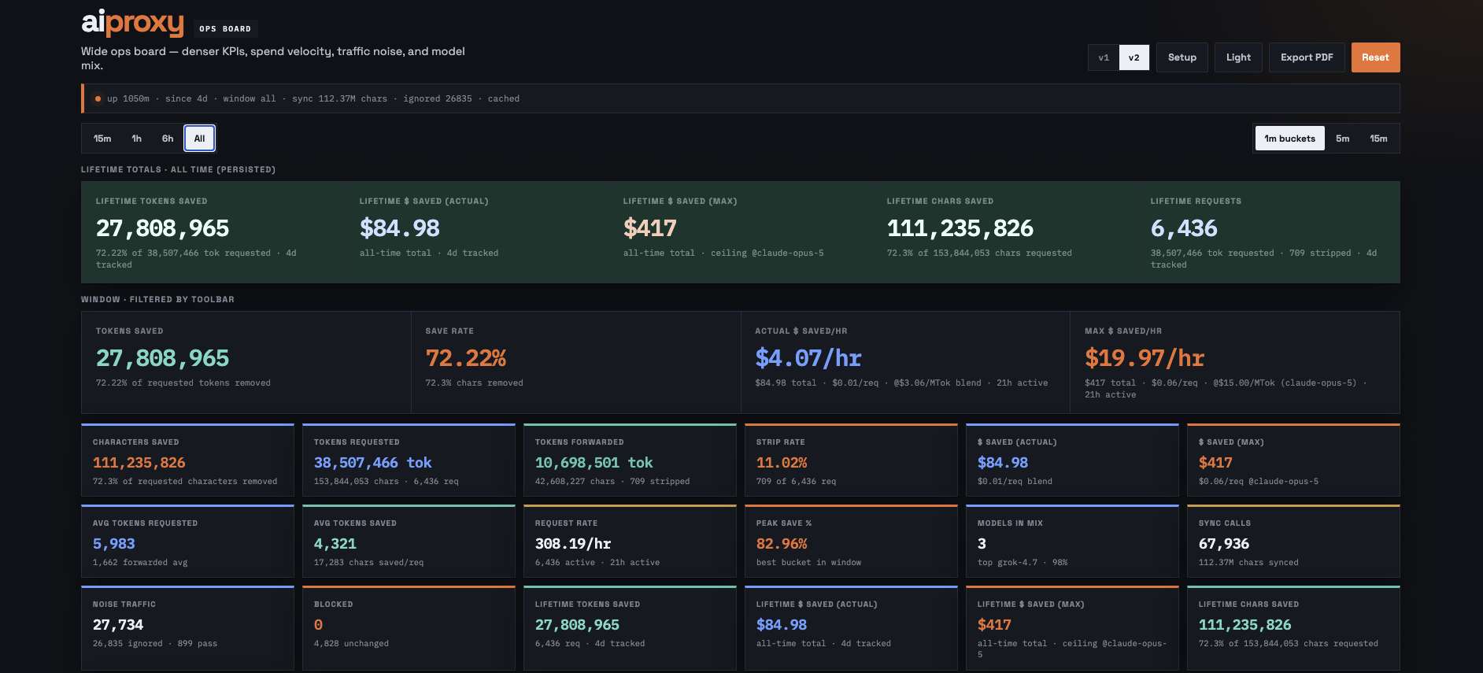Viewport: 1483px width, 673px height.
Task: Switch to the v1 board version
Action: click(1104, 57)
